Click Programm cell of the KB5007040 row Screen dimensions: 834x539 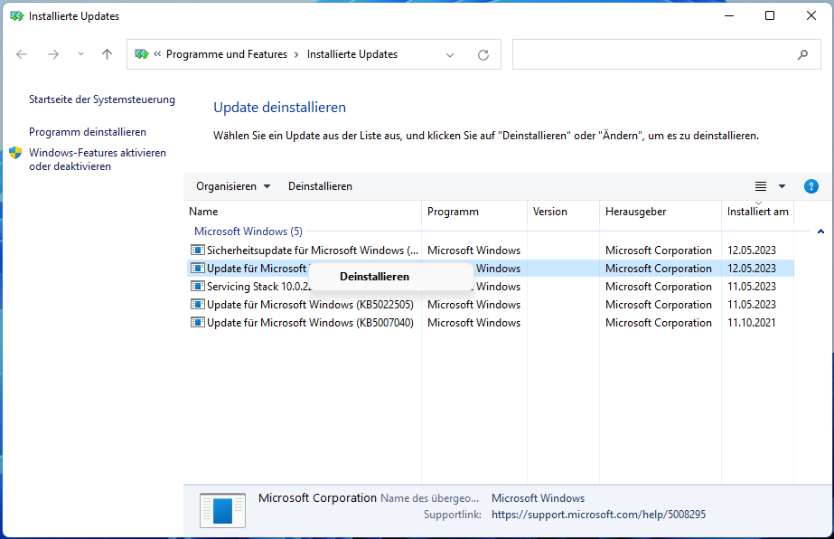pyautogui.click(x=473, y=323)
